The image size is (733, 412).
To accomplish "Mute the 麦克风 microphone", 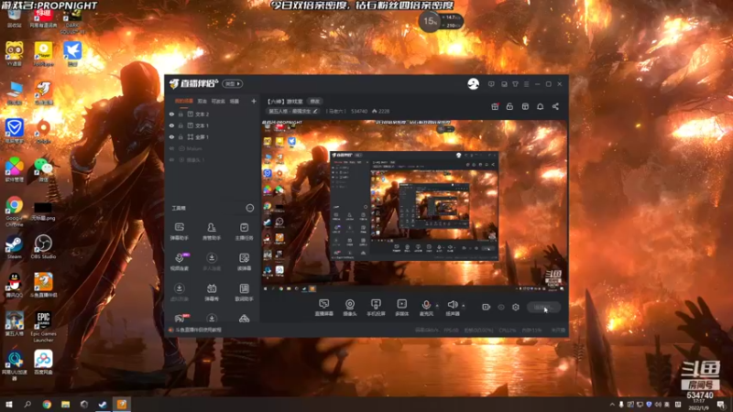I will tap(426, 308).
